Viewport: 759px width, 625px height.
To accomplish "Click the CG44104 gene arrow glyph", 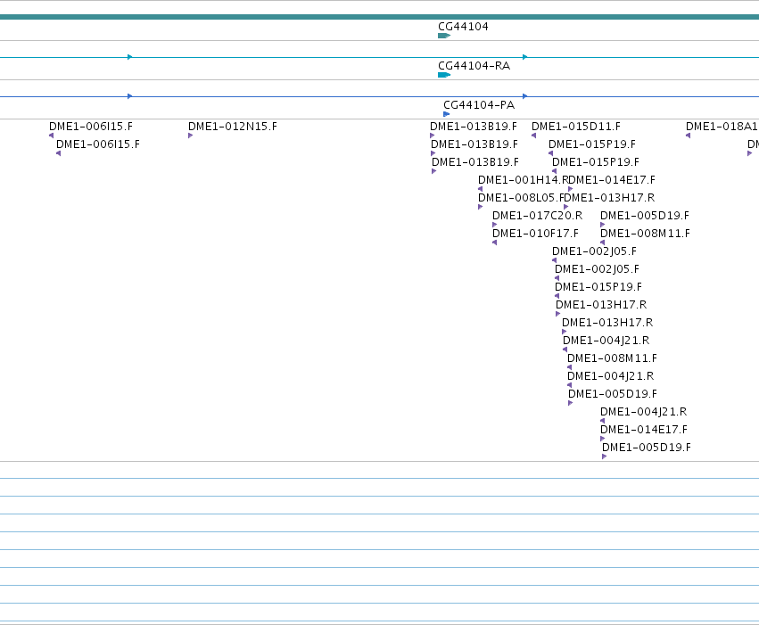I will click(x=444, y=36).
